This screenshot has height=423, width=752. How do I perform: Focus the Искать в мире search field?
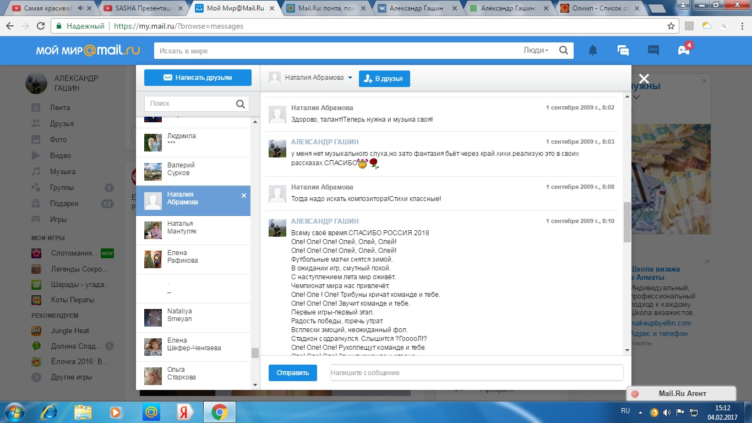point(336,51)
